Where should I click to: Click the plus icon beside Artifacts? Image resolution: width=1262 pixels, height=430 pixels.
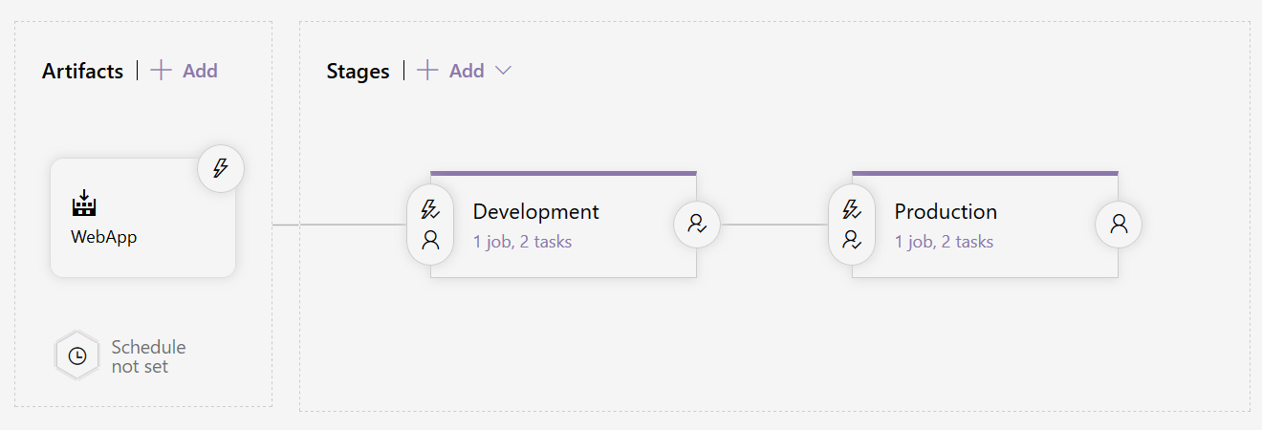click(x=162, y=71)
